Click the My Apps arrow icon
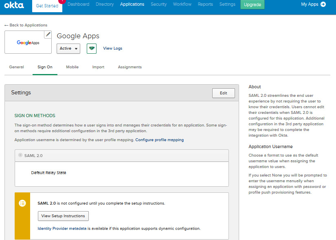The width and height of the screenshot is (336, 240). pos(323,4)
